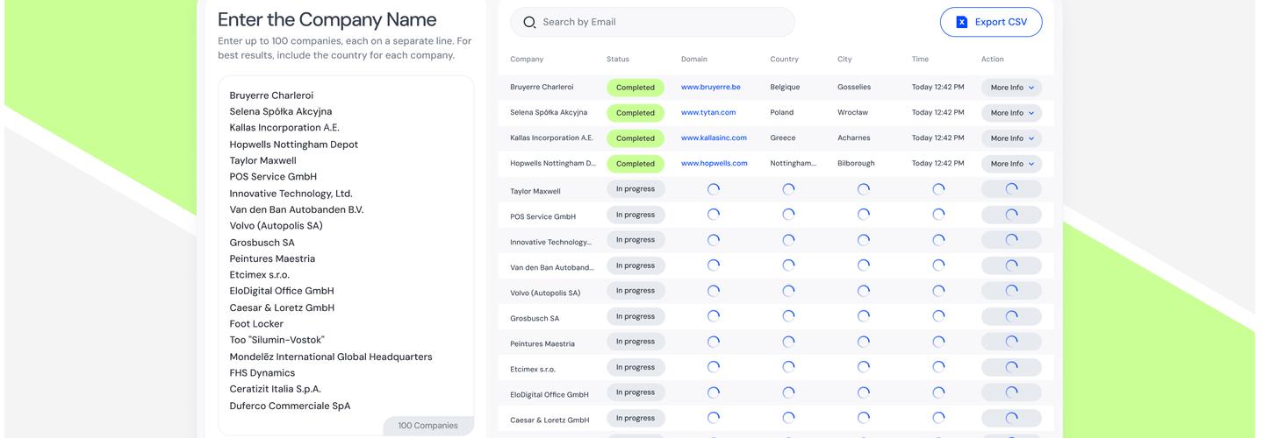Image resolution: width=1264 pixels, height=438 pixels.
Task: Expand More Info for Hopwells Nottingham row
Action: tap(1011, 164)
